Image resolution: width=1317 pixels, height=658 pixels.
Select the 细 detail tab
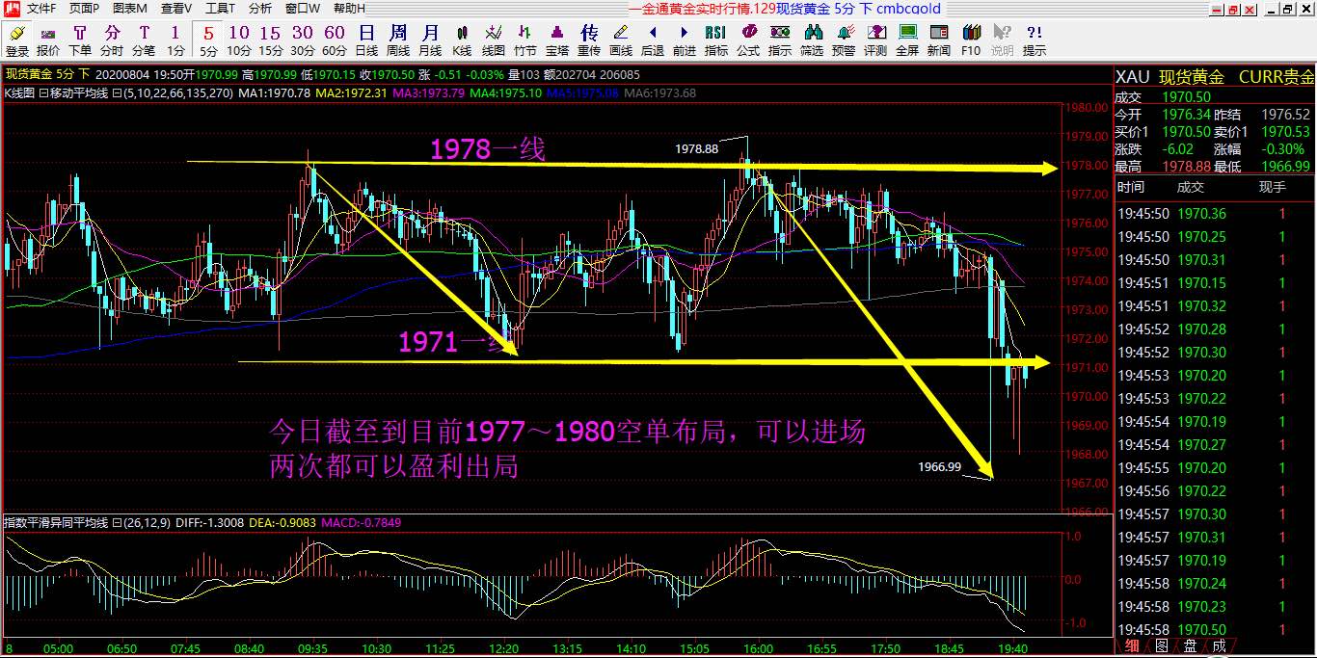pyautogui.click(x=1132, y=645)
